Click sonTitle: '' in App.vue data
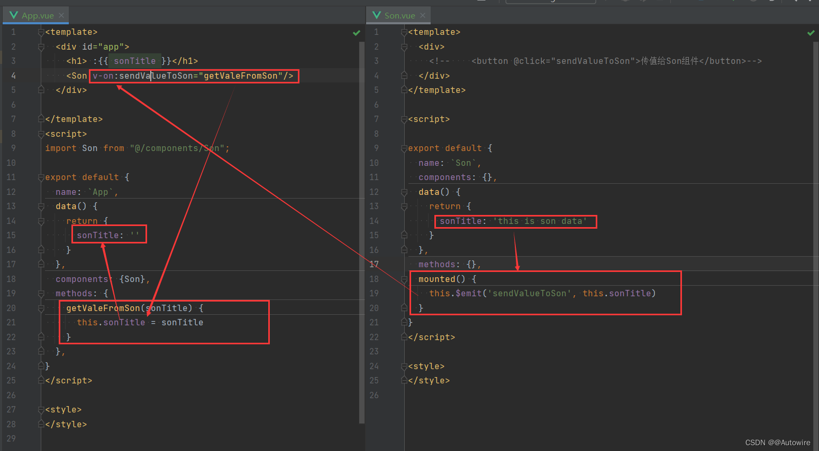 tap(108, 236)
